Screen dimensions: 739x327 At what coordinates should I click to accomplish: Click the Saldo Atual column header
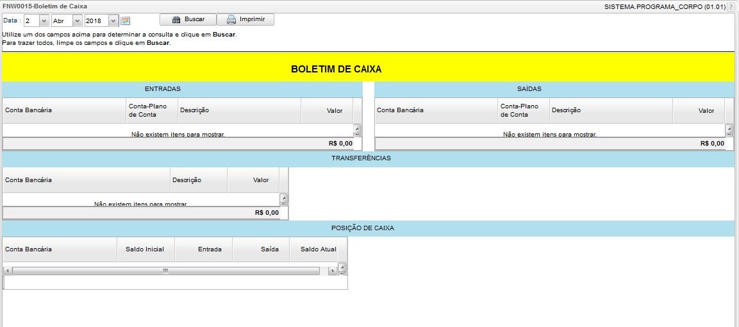tap(314, 249)
